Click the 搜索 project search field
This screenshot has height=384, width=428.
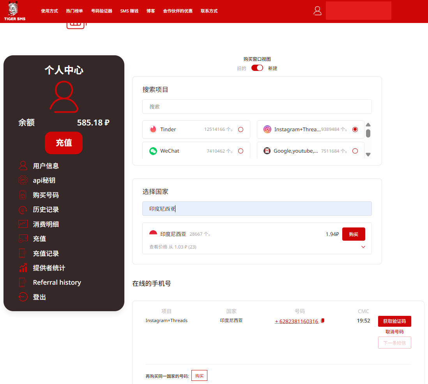257,106
